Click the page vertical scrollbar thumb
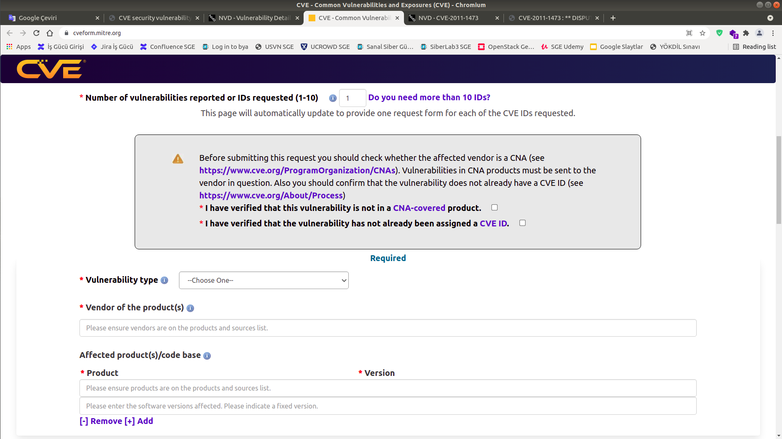Image resolution: width=782 pixels, height=439 pixels. [779, 180]
